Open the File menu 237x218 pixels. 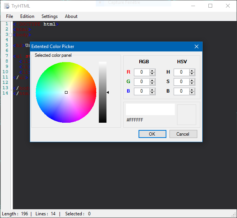click(10, 16)
